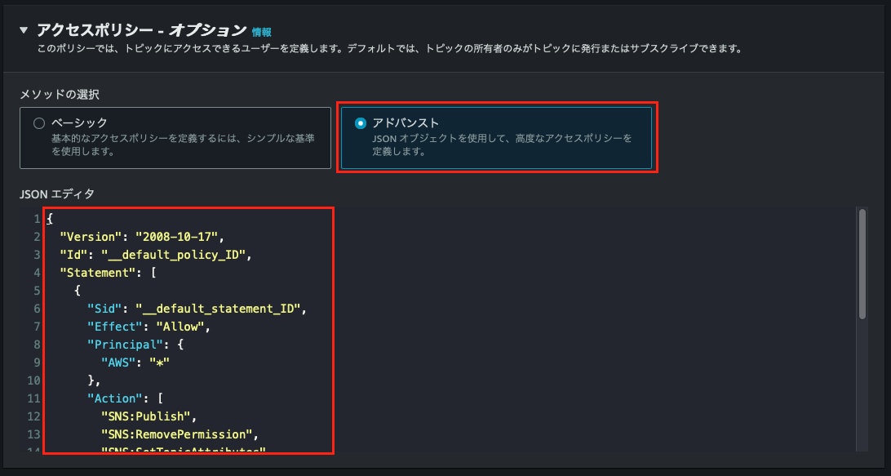This screenshot has height=476, width=891.
Task: Select the アドバンスト method radio button
Action: pos(360,122)
